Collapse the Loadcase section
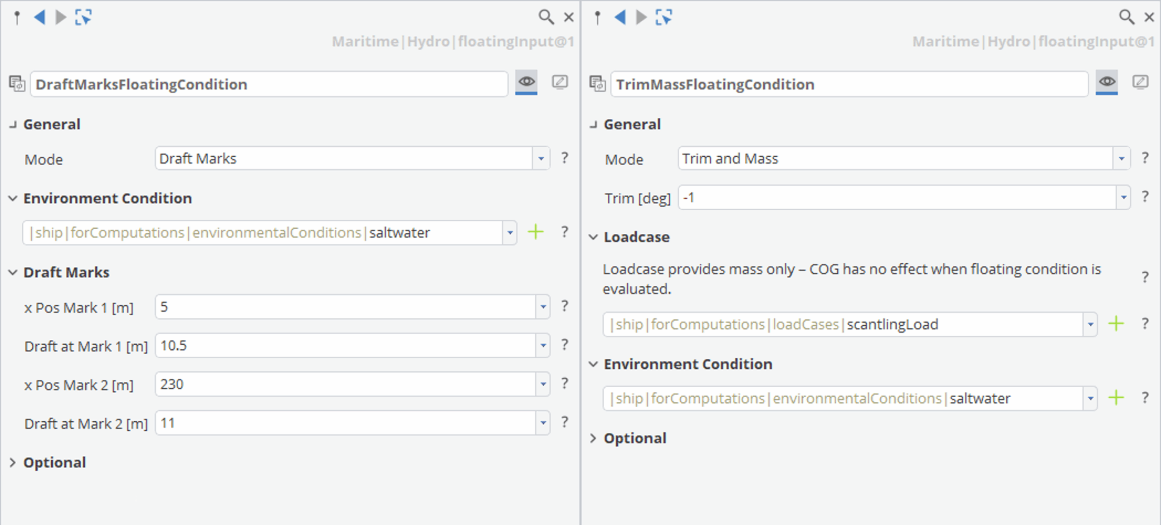Screen dimensions: 1161x525 pos(593,237)
